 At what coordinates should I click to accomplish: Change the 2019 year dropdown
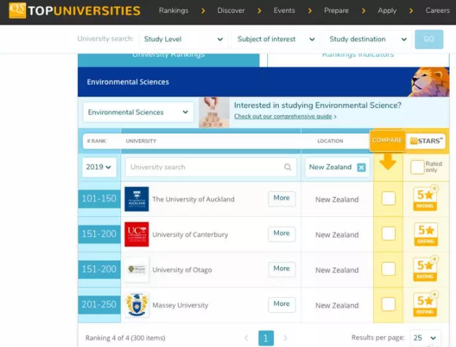click(99, 167)
